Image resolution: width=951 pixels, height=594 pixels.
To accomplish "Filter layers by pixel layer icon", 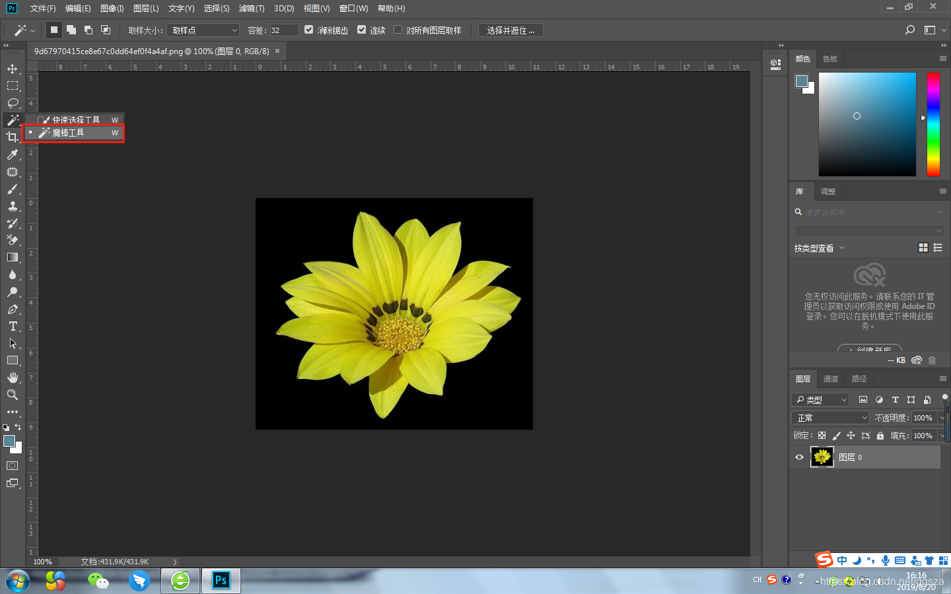I will coord(863,399).
